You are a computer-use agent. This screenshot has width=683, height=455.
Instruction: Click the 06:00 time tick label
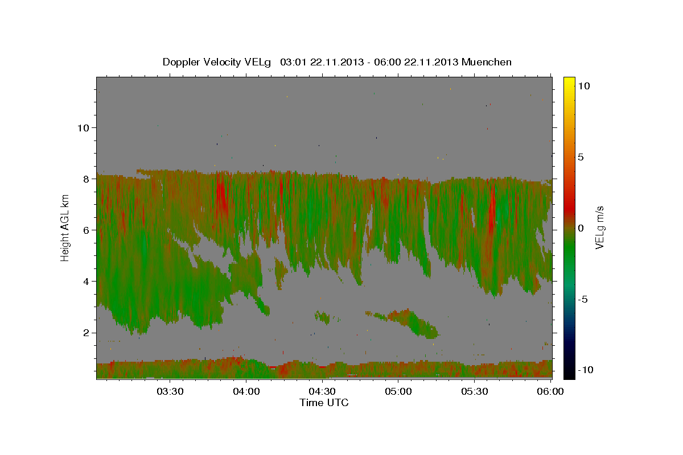551,391
